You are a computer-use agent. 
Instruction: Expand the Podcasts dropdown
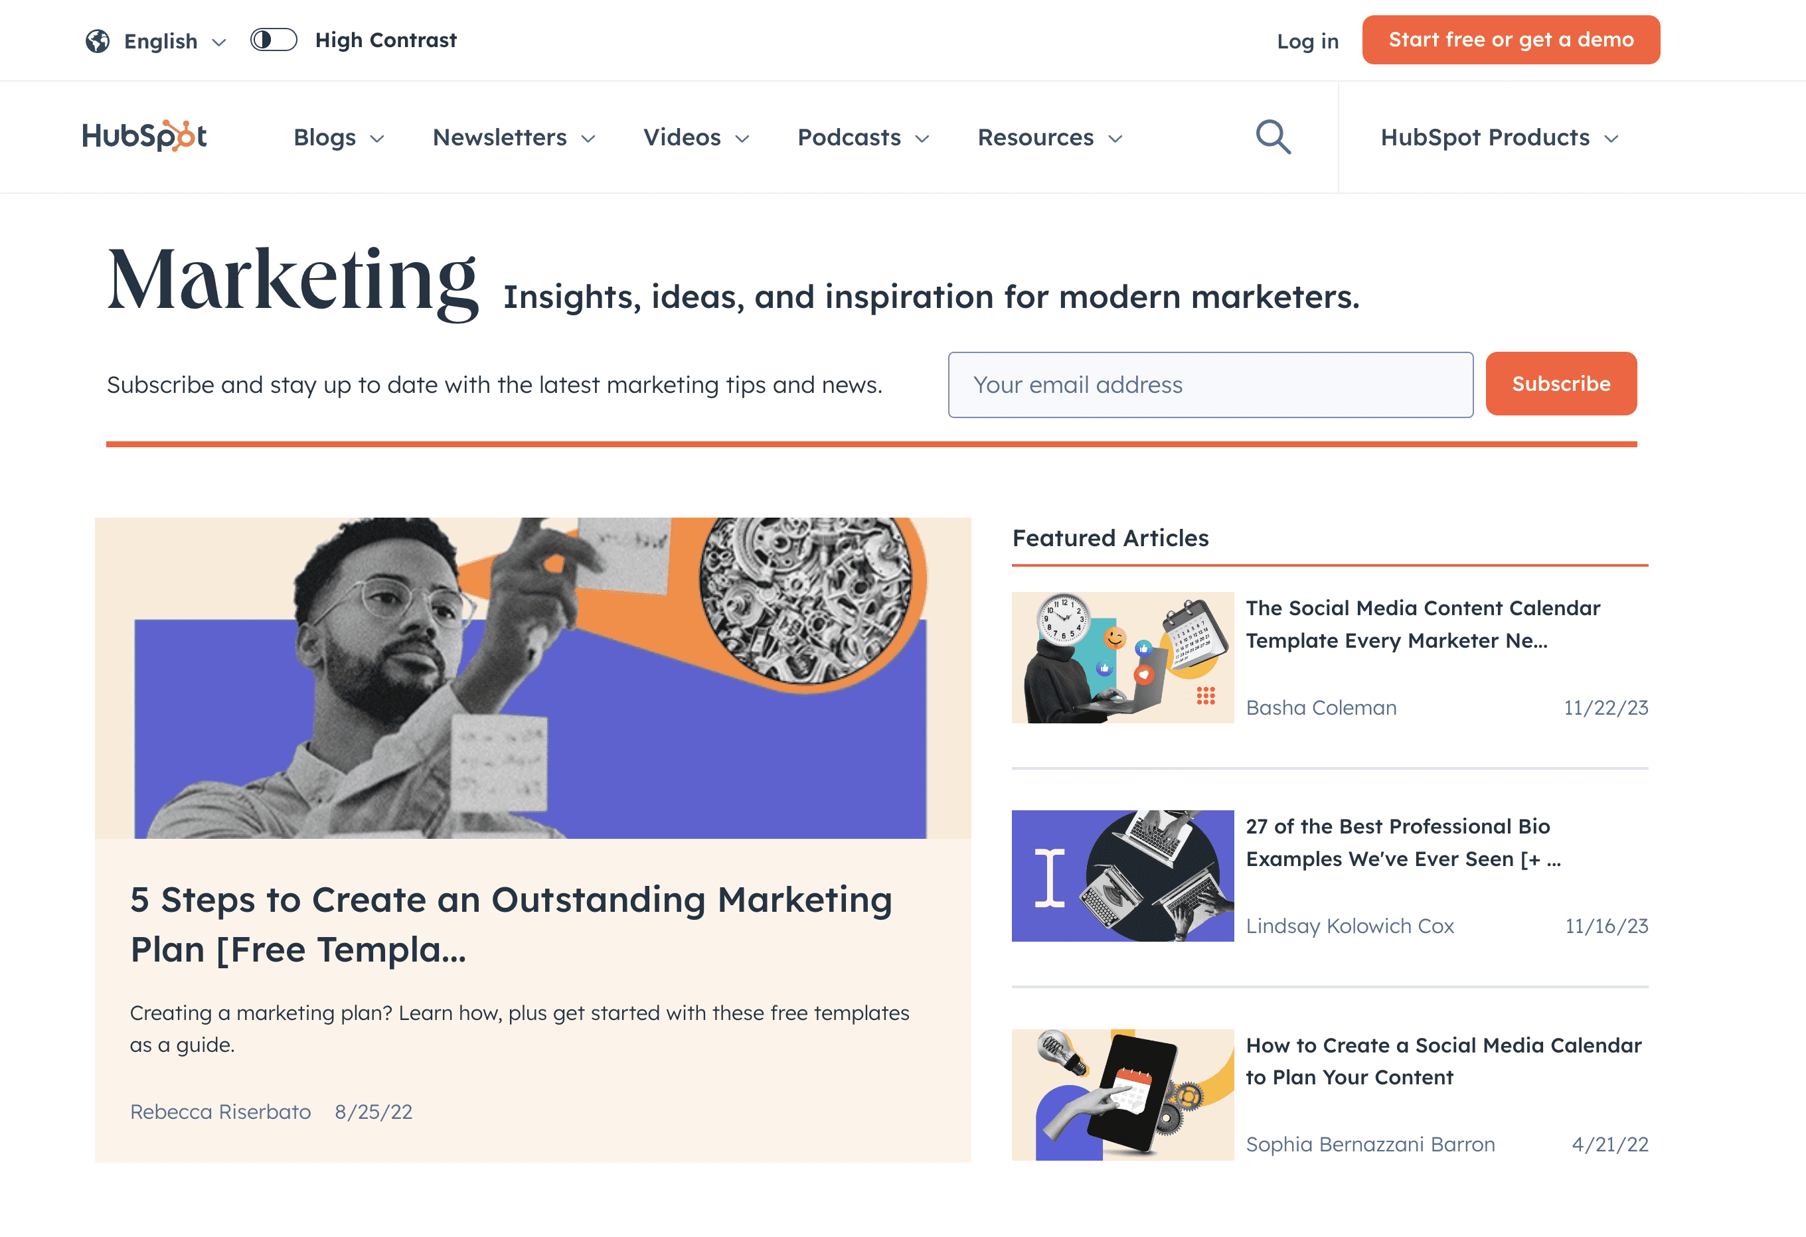click(x=863, y=137)
